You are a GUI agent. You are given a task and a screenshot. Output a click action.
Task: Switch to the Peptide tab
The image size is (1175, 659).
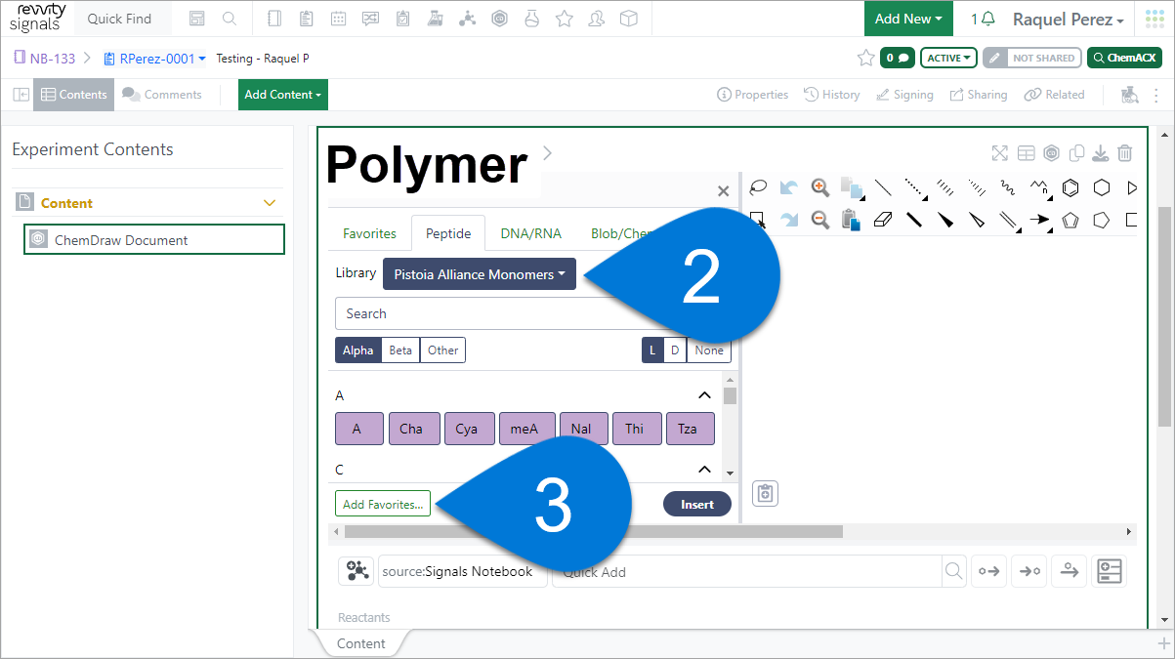pyautogui.click(x=448, y=233)
